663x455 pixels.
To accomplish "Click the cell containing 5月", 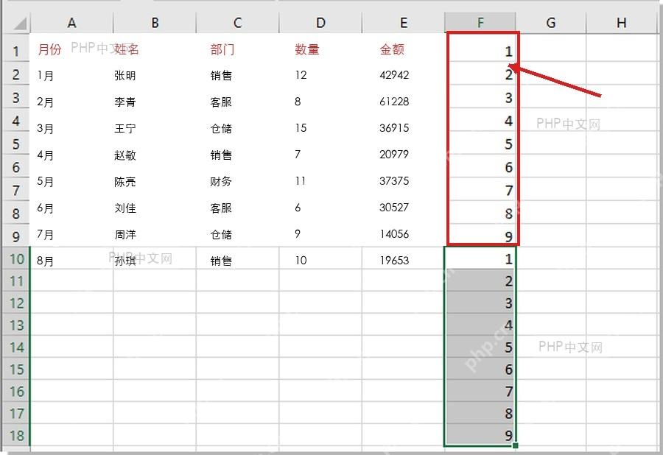I will (x=45, y=182).
